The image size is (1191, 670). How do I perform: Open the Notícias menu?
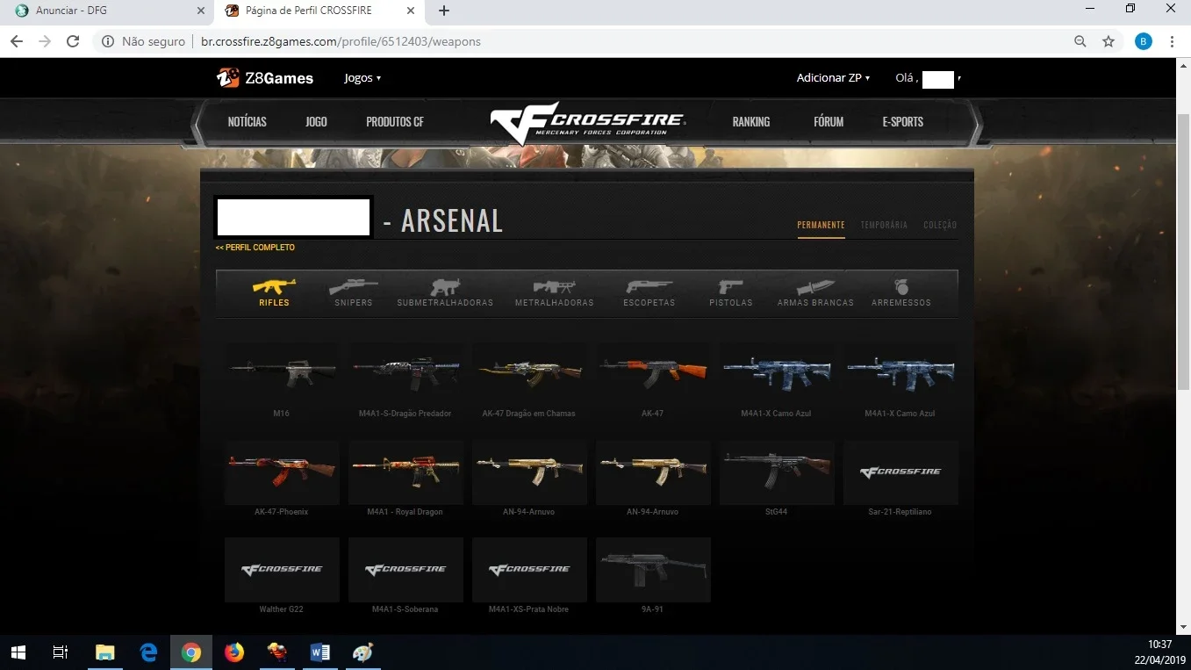[248, 122]
